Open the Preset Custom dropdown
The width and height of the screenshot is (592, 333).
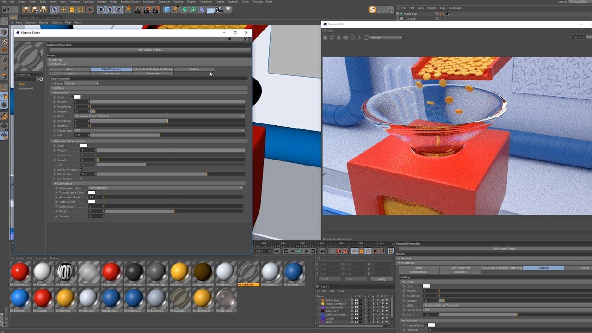pos(81,84)
